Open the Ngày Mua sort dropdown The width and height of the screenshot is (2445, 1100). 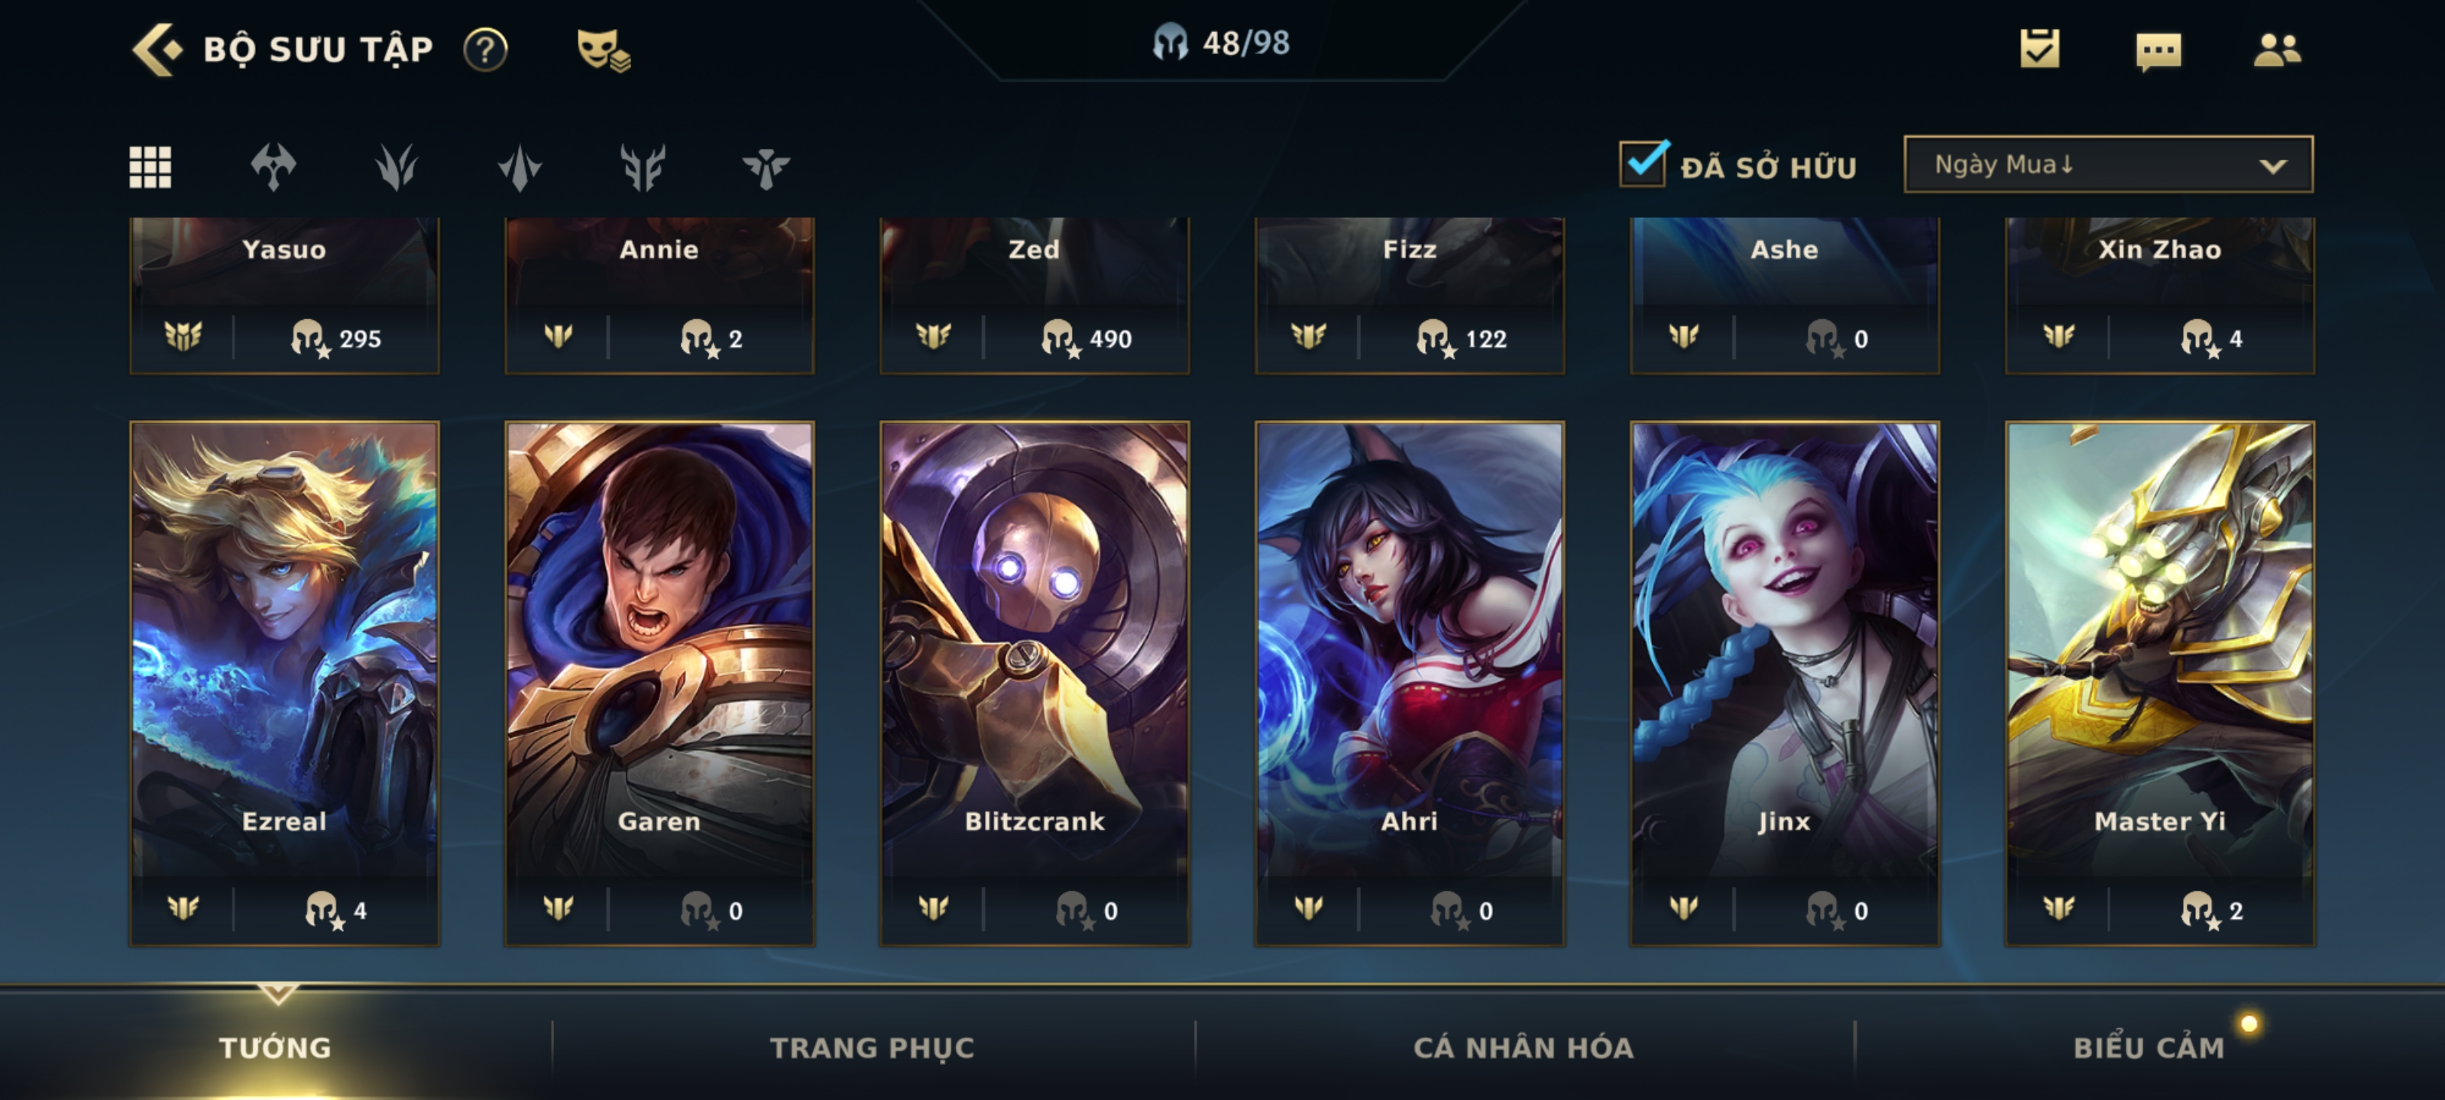2107,164
